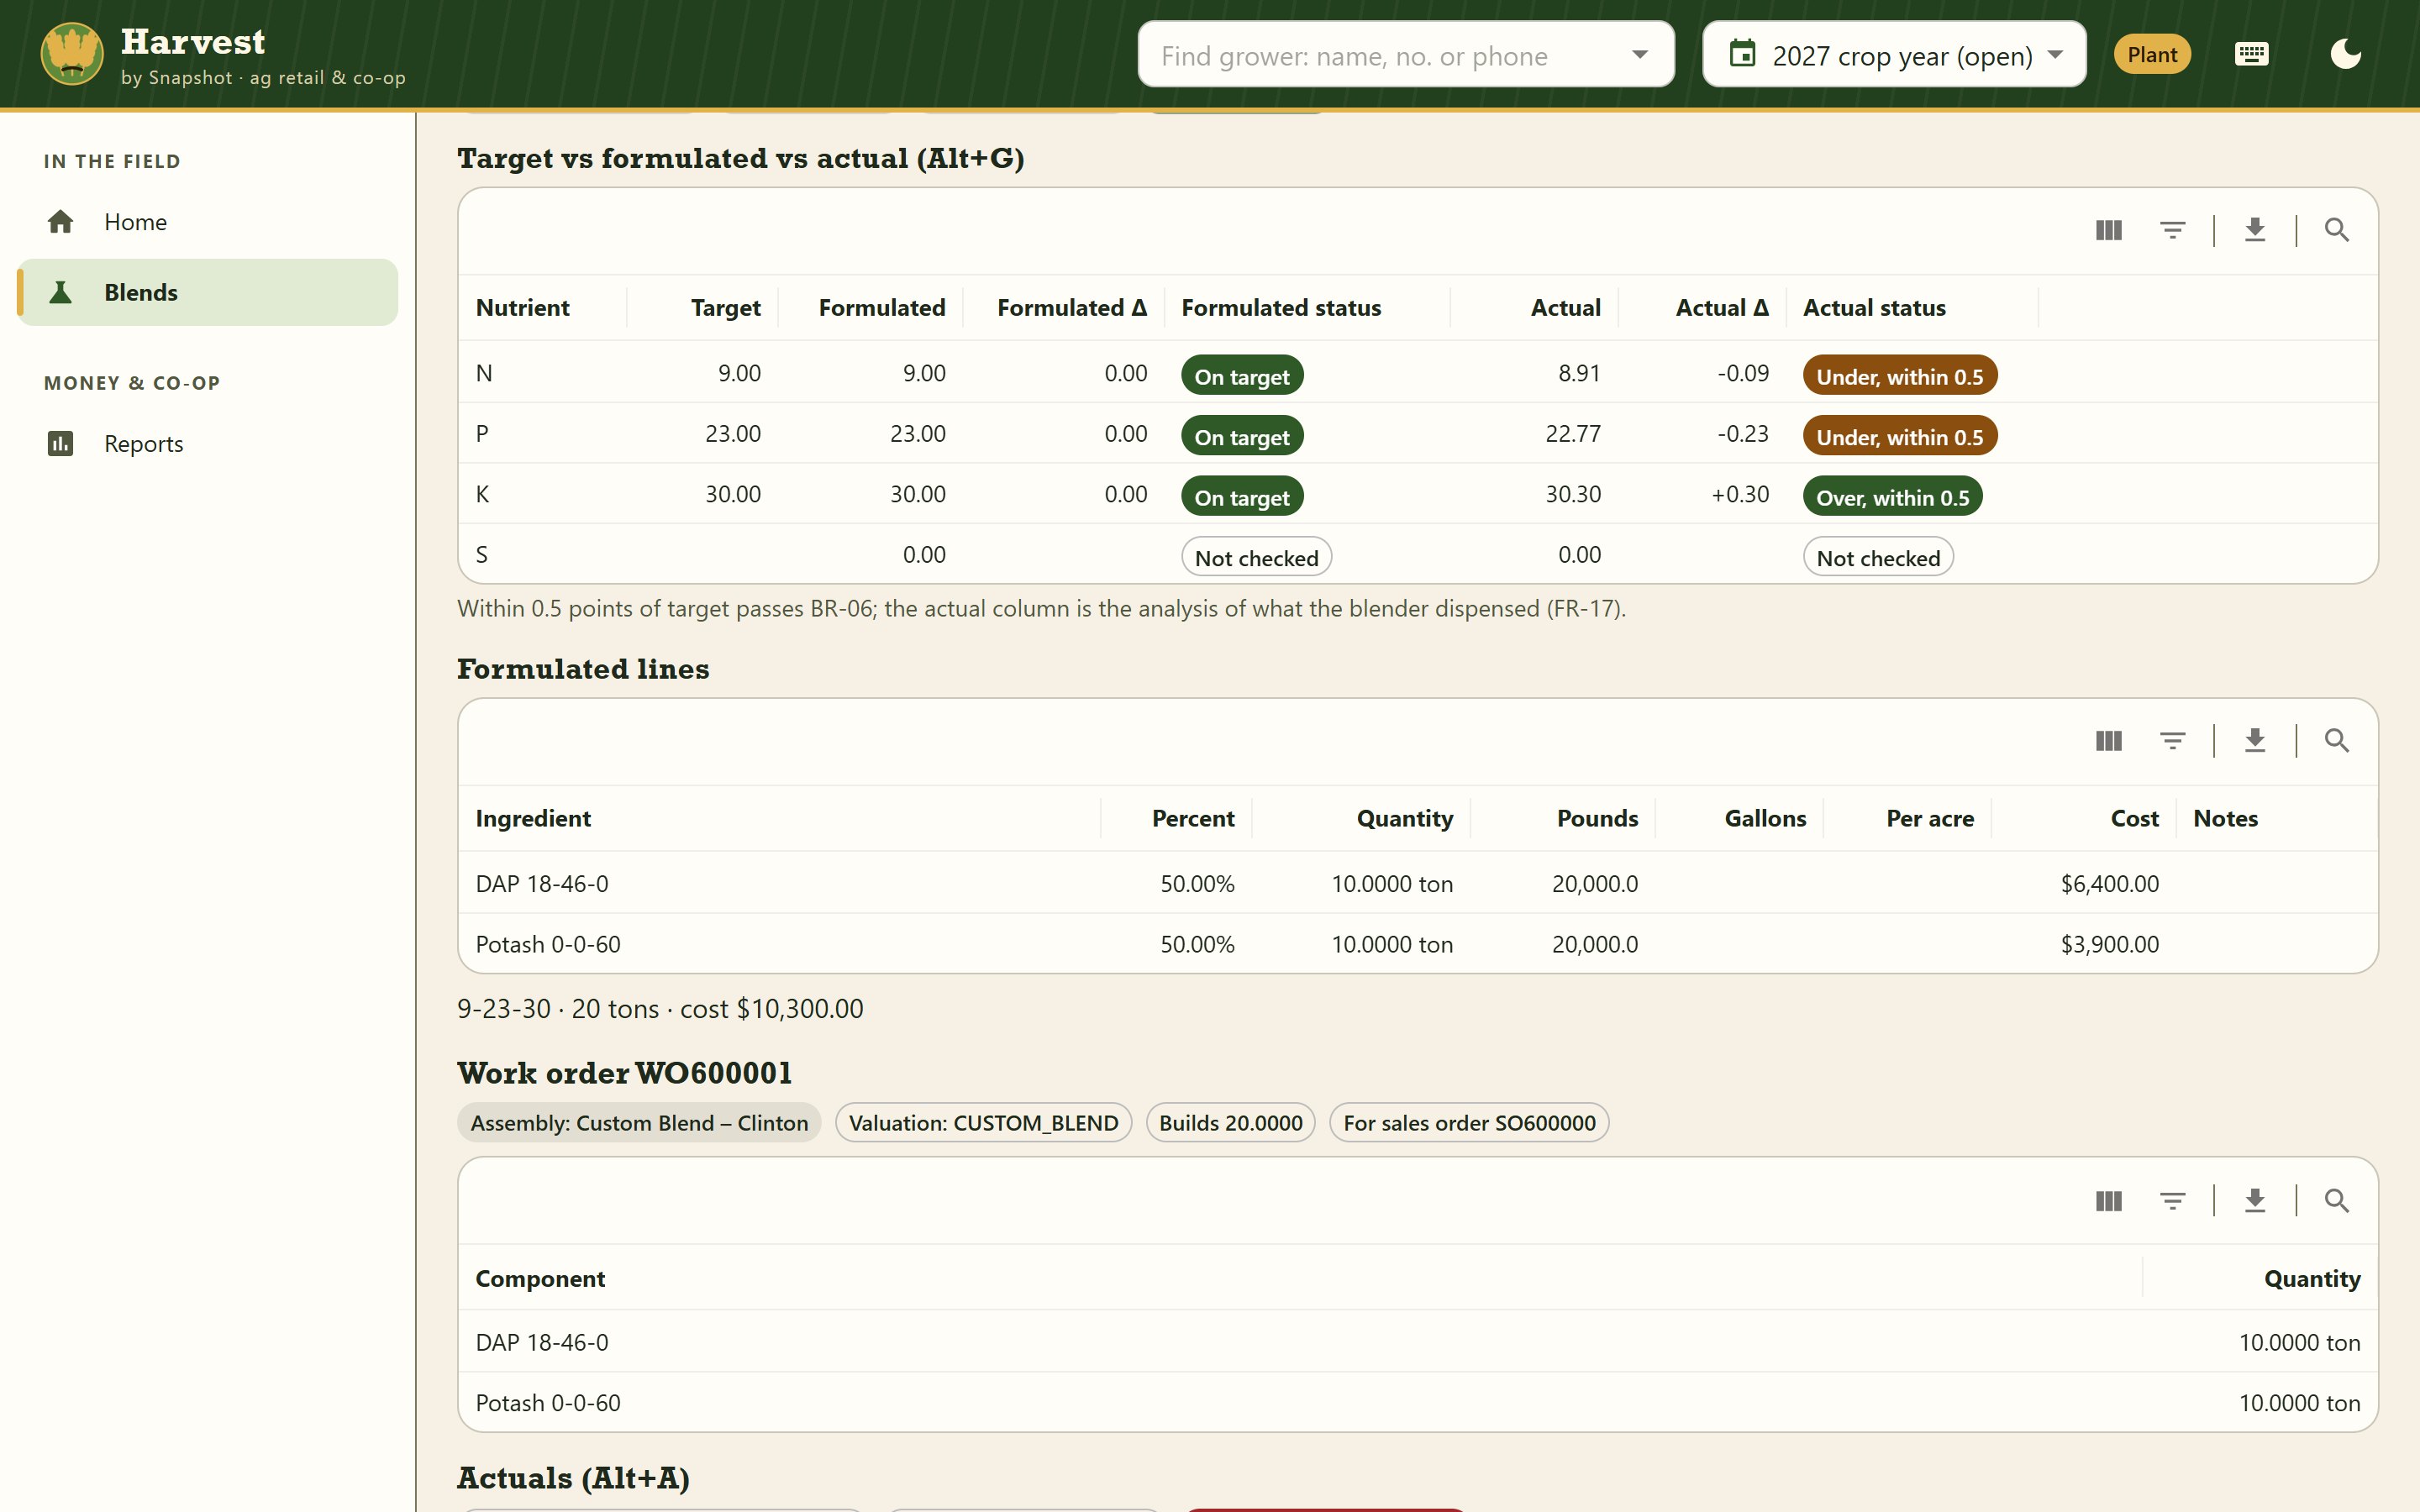Download Target vs formulated table data

(2254, 231)
